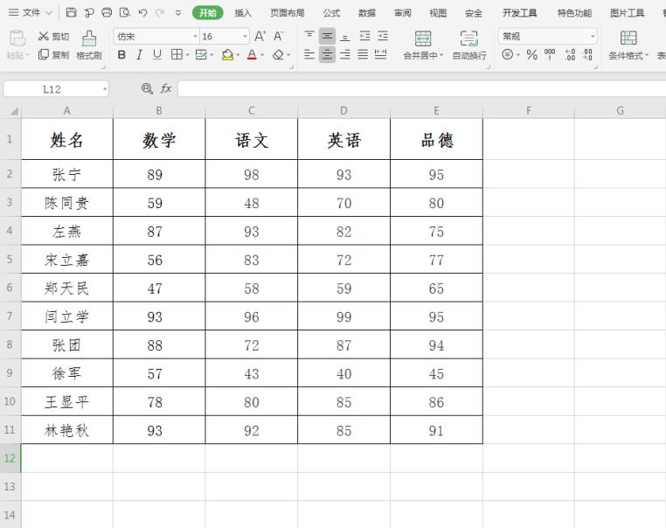Select cell containing 张宁

tap(67, 174)
